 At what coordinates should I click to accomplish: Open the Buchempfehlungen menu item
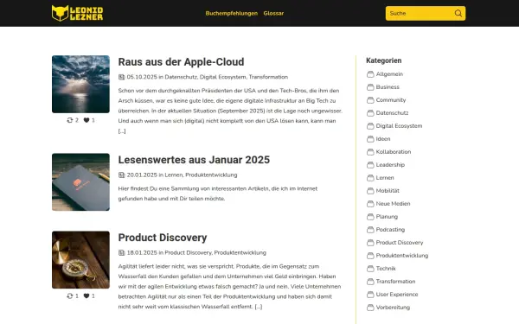pyautogui.click(x=231, y=13)
